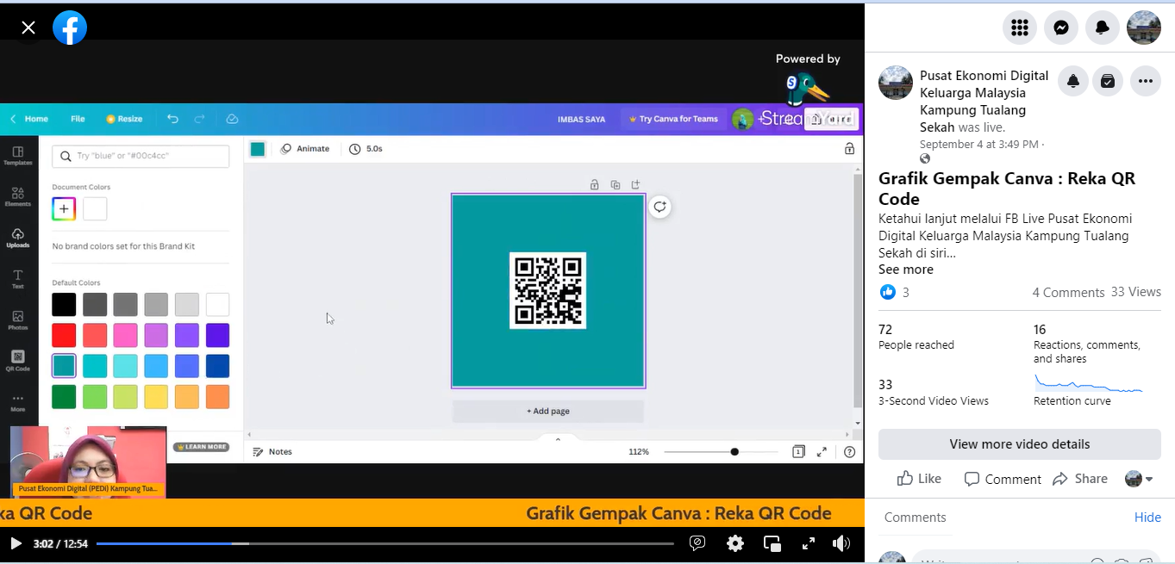Screen dimensions: 1175x564
Task: Open the Facebook home logo
Action: (70, 28)
